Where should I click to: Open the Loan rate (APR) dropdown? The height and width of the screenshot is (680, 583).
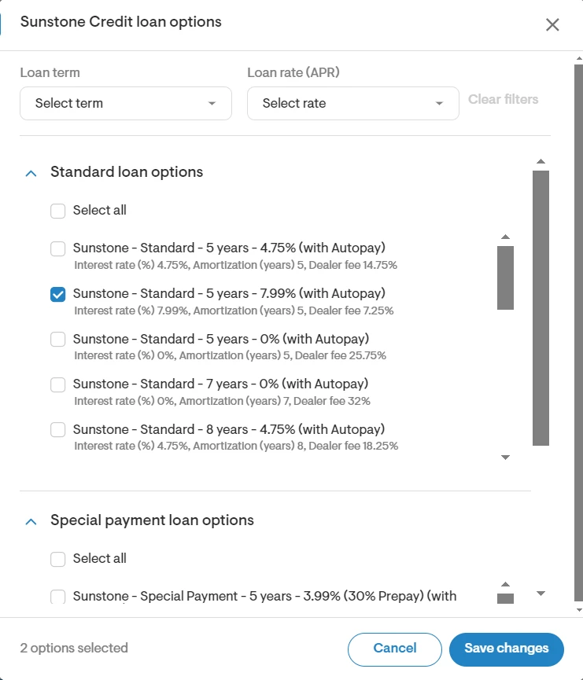pyautogui.click(x=353, y=103)
